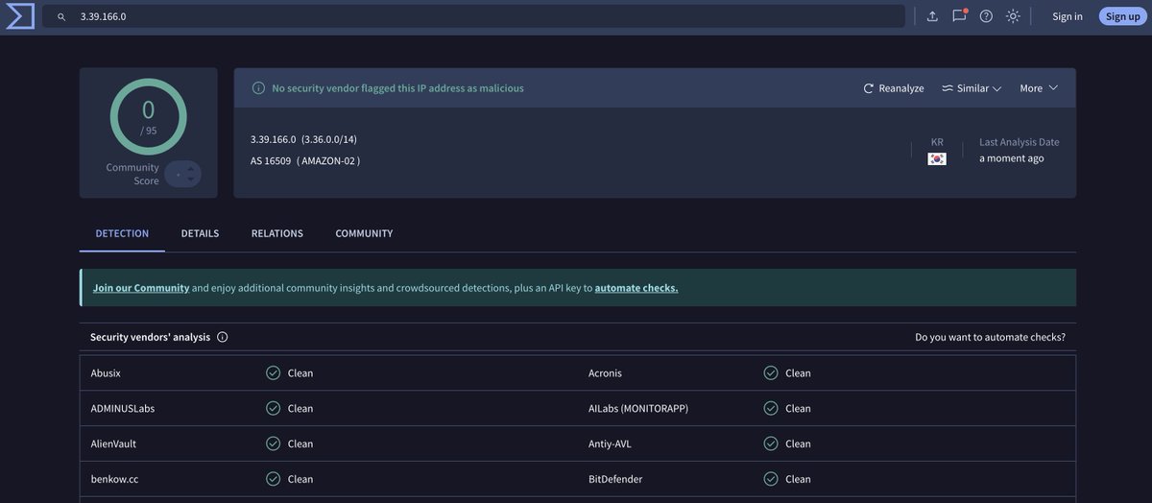Click the ADMINUSLabs vendor name

(123, 408)
